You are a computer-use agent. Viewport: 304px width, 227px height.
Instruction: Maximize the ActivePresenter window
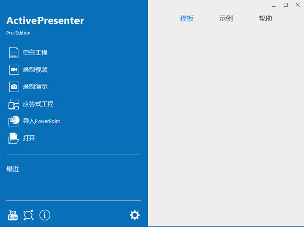click(x=286, y=5)
